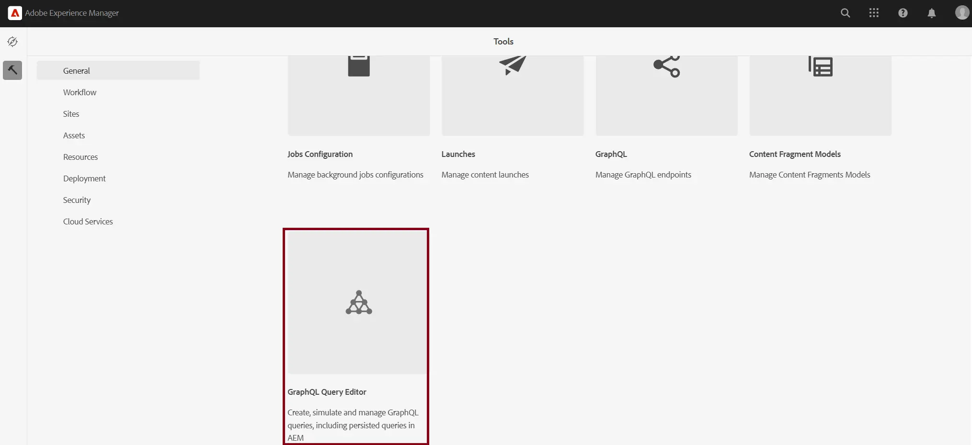Click the Jobs Configuration card icon
972x445 pixels.
(359, 66)
